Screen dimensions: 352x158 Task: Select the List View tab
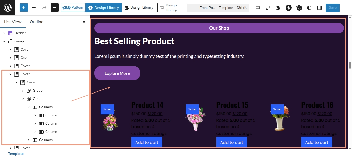pyautogui.click(x=13, y=22)
